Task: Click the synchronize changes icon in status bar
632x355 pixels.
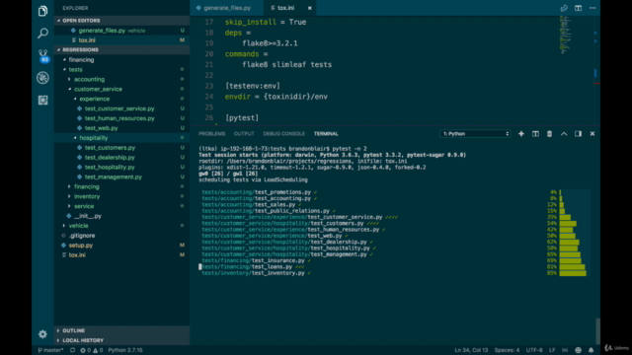Action: tap(72, 350)
